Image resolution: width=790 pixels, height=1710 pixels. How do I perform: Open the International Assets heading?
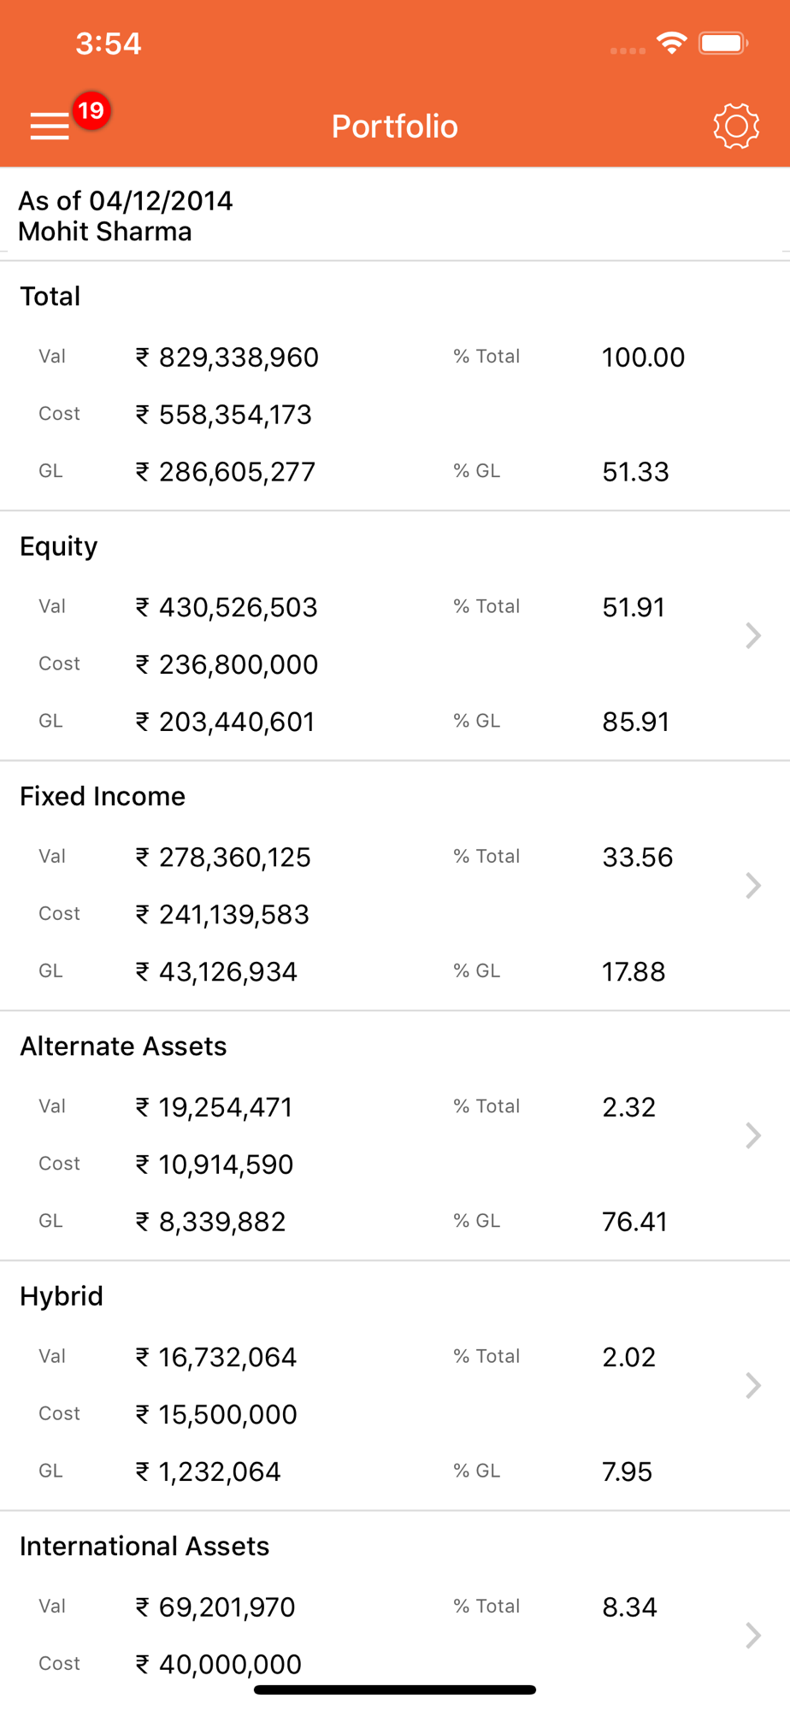(x=144, y=1546)
